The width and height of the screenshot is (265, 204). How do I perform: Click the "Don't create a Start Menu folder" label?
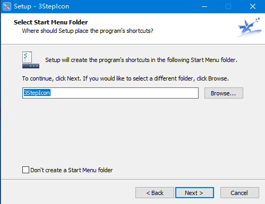point(72,170)
